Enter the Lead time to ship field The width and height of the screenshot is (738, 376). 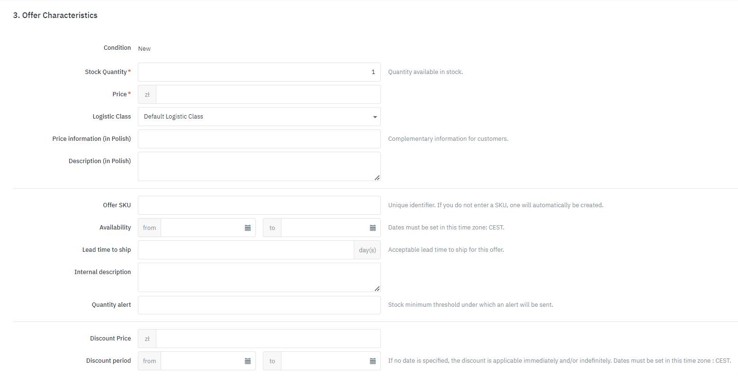(246, 250)
